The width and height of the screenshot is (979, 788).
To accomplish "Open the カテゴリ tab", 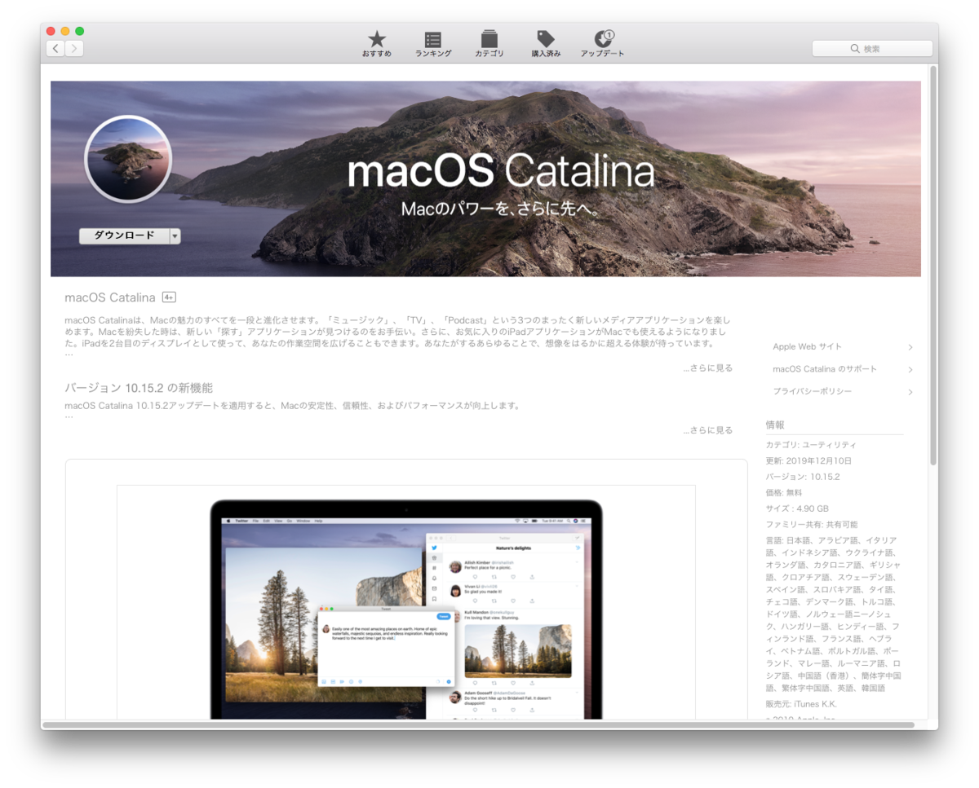I will tap(489, 44).
